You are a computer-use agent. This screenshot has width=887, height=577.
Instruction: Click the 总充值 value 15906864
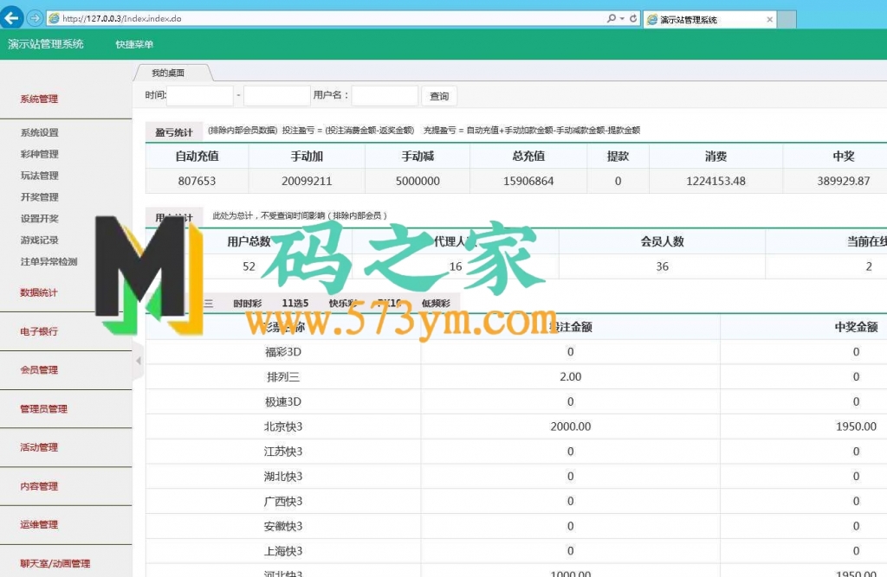pos(528,182)
